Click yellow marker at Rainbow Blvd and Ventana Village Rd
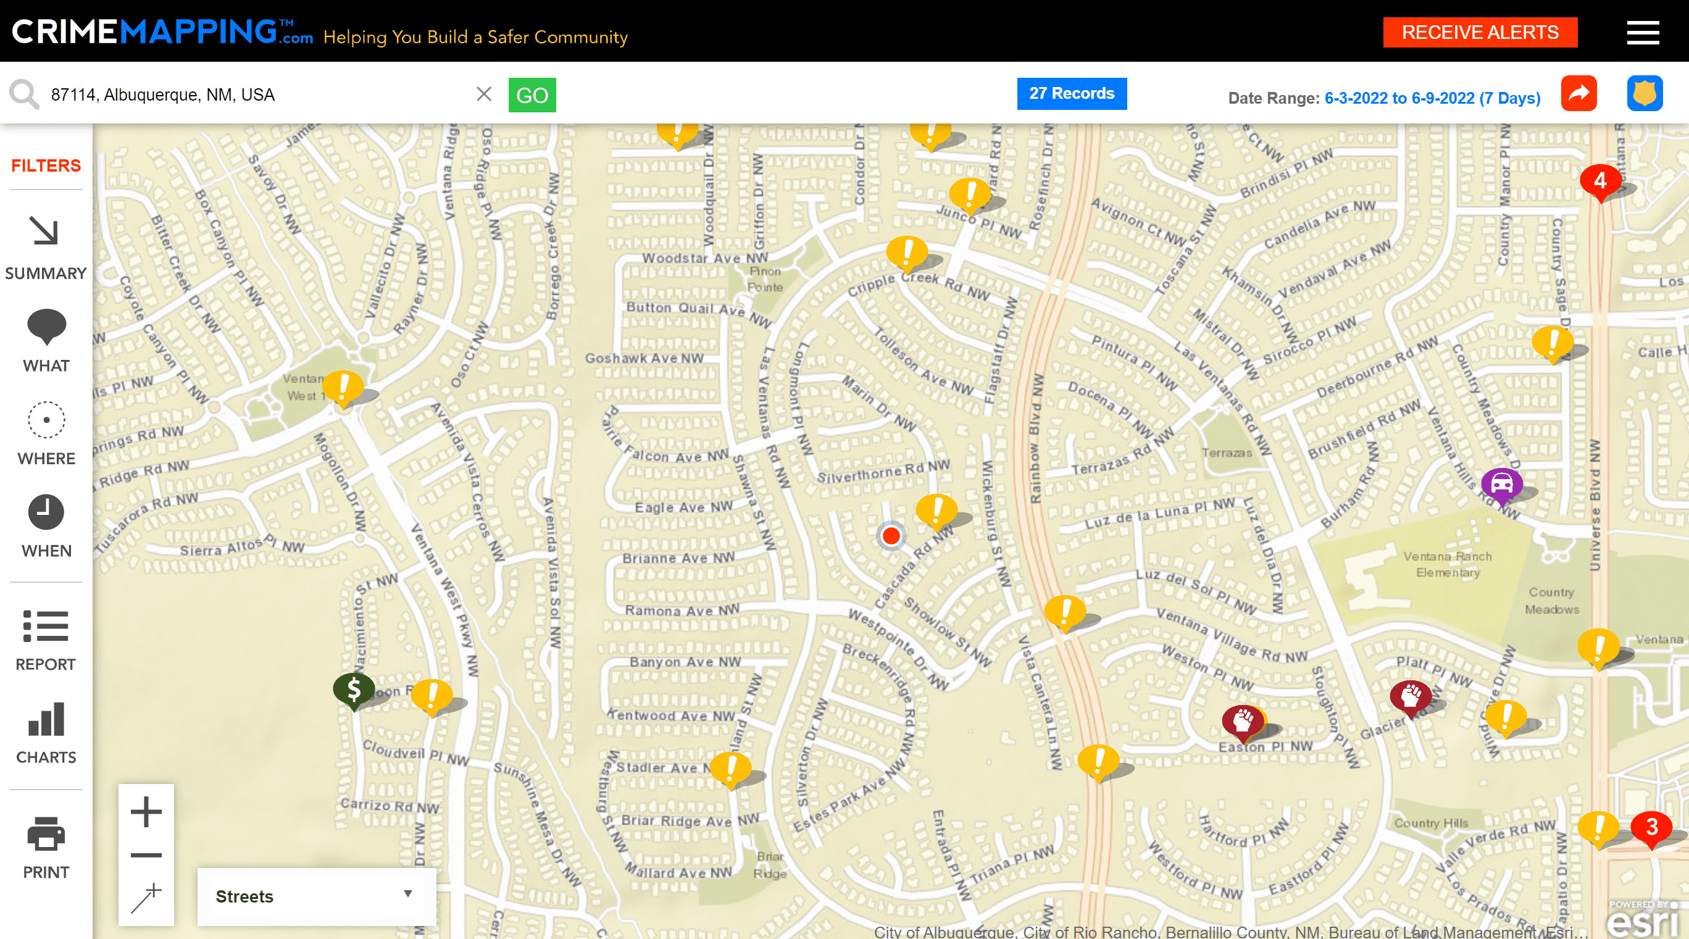The width and height of the screenshot is (1689, 939). click(x=1065, y=612)
